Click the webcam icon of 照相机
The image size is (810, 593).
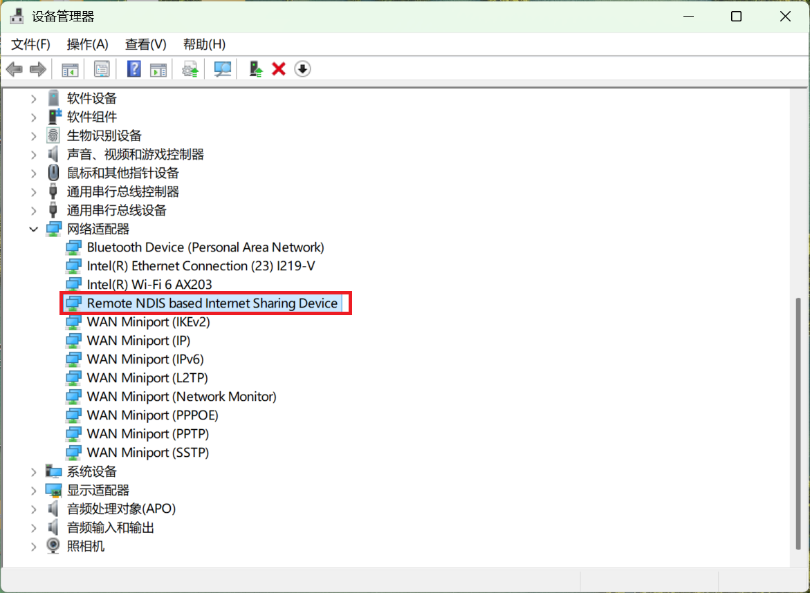tap(53, 545)
